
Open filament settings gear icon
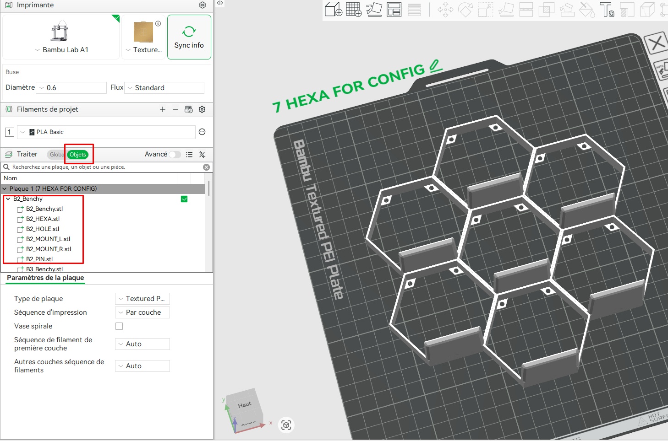(202, 109)
